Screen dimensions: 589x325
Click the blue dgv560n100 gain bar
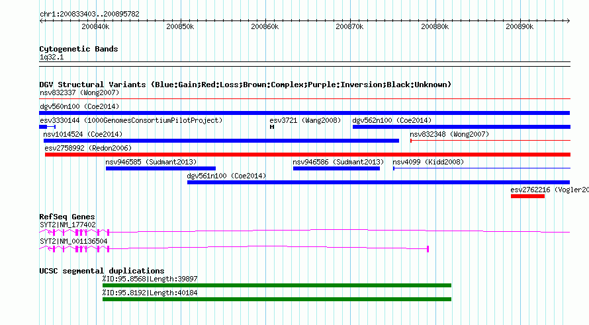(x=304, y=113)
